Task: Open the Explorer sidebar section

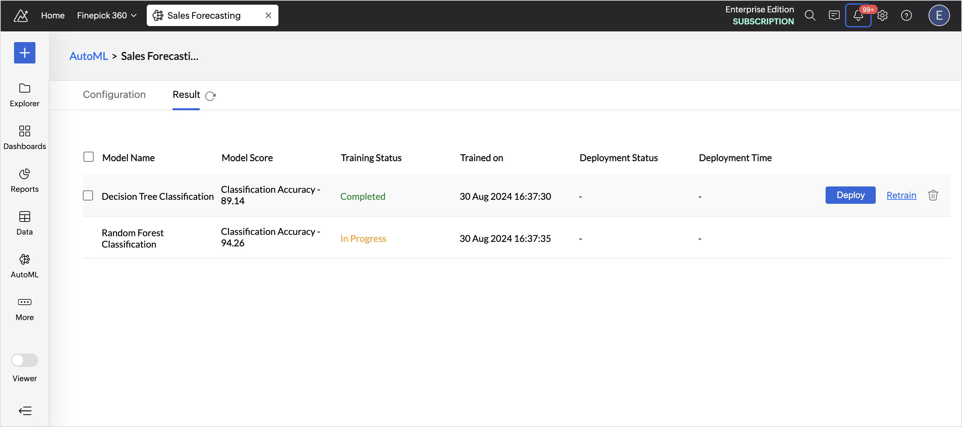Action: pos(25,95)
